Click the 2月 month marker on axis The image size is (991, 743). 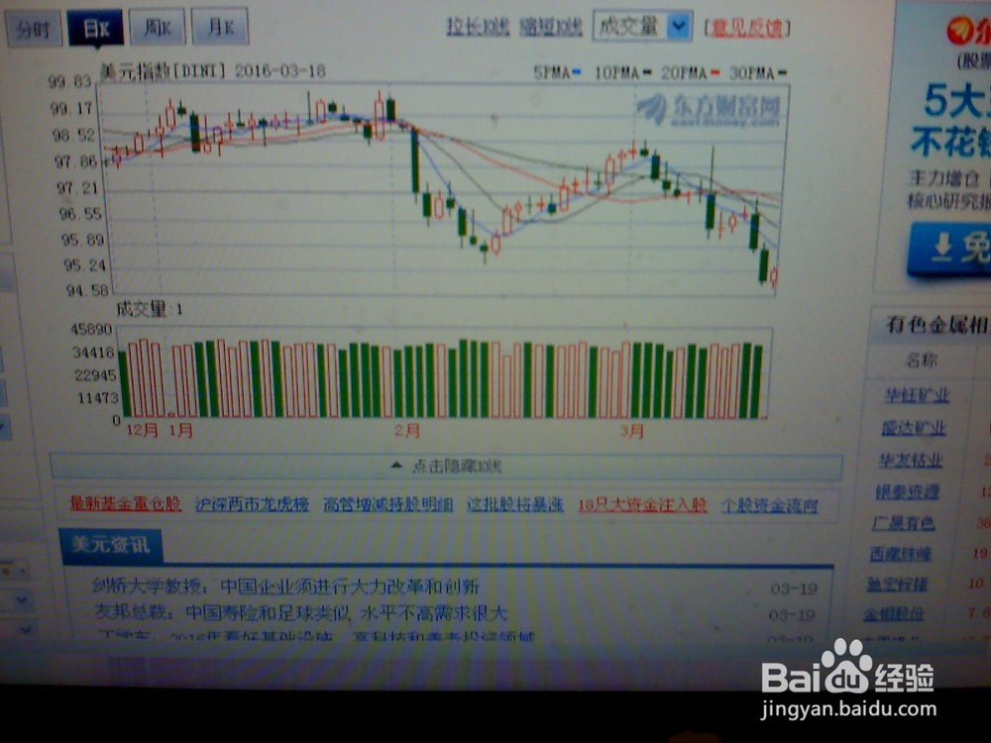point(407,431)
